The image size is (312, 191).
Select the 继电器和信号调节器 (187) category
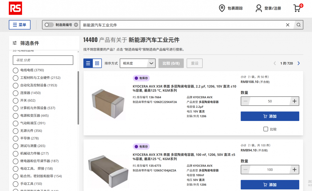16,161
